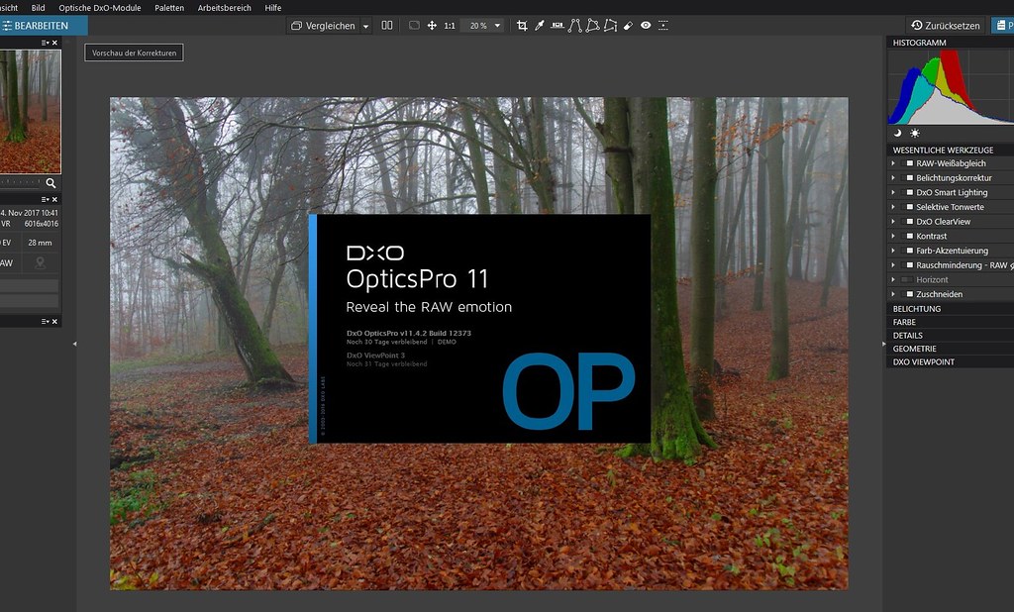This screenshot has width=1014, height=612.
Task: Open the 20 % zoom level dropdown
Action: pyautogui.click(x=497, y=26)
